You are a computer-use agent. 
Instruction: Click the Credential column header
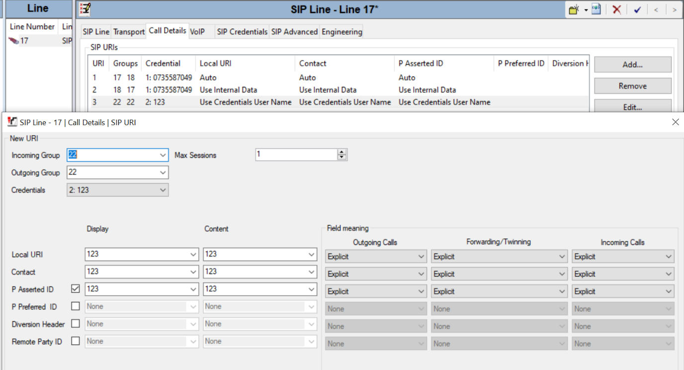169,64
